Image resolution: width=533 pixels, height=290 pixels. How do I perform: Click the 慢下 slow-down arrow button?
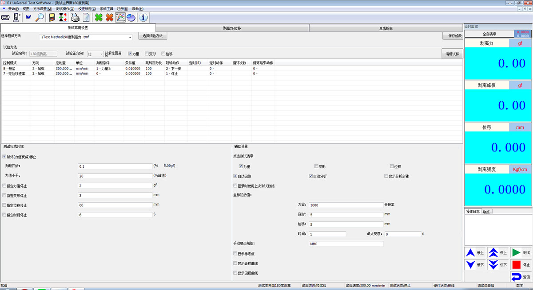tap(475, 265)
